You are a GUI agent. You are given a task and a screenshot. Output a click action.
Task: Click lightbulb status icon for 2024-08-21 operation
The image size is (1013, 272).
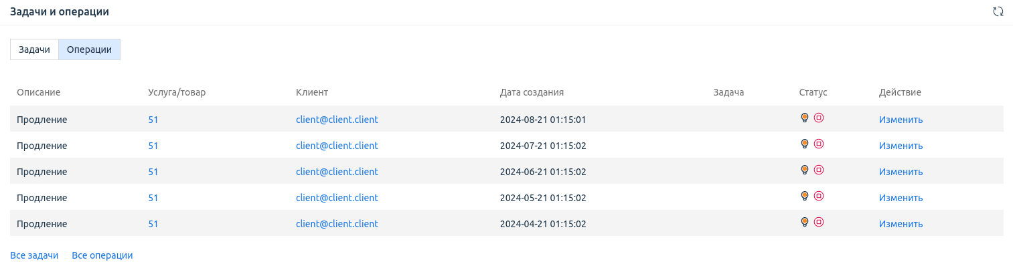pos(805,118)
